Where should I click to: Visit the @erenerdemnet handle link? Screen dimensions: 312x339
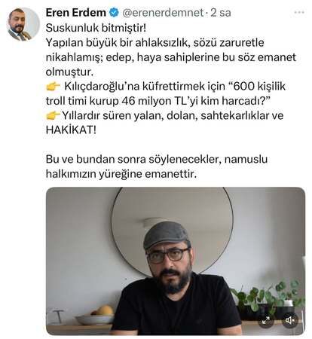163,13
